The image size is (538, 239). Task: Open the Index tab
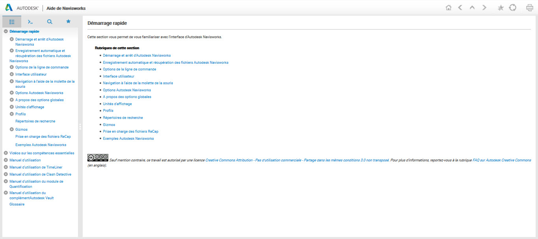pyautogui.click(x=31, y=22)
